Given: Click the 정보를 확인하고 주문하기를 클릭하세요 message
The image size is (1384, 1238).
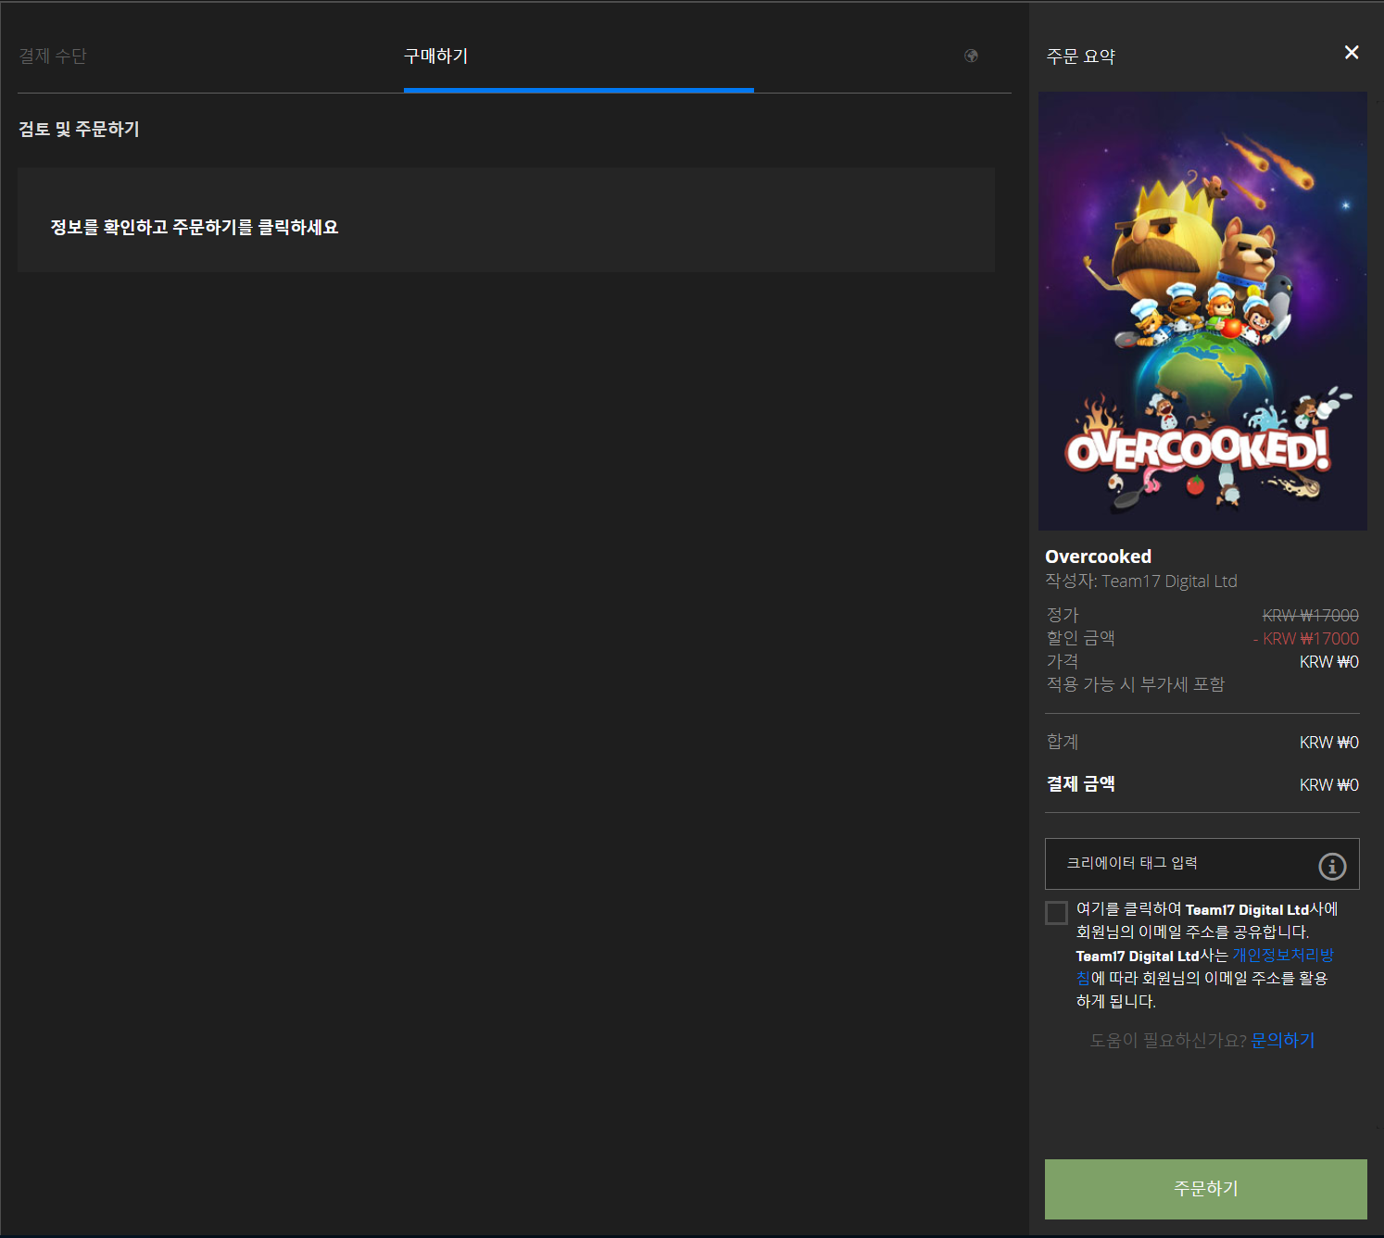Looking at the screenshot, I should [x=195, y=227].
